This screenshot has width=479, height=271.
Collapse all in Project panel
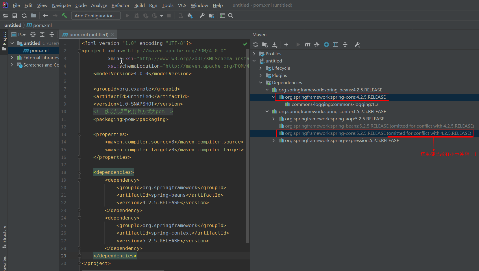[52, 34]
